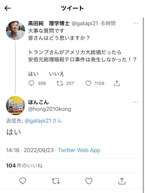Image resolution: width=145 pixels, height=193 pixels.
Task: Open @hong2010kong handle profile
Action: 49,109
